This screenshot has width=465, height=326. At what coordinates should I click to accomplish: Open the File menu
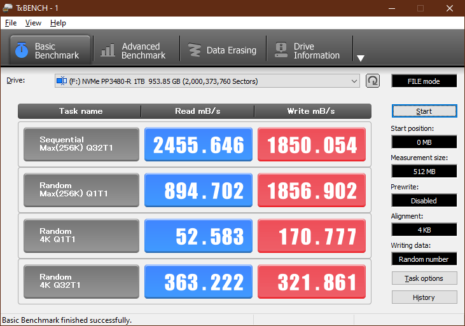click(x=11, y=23)
